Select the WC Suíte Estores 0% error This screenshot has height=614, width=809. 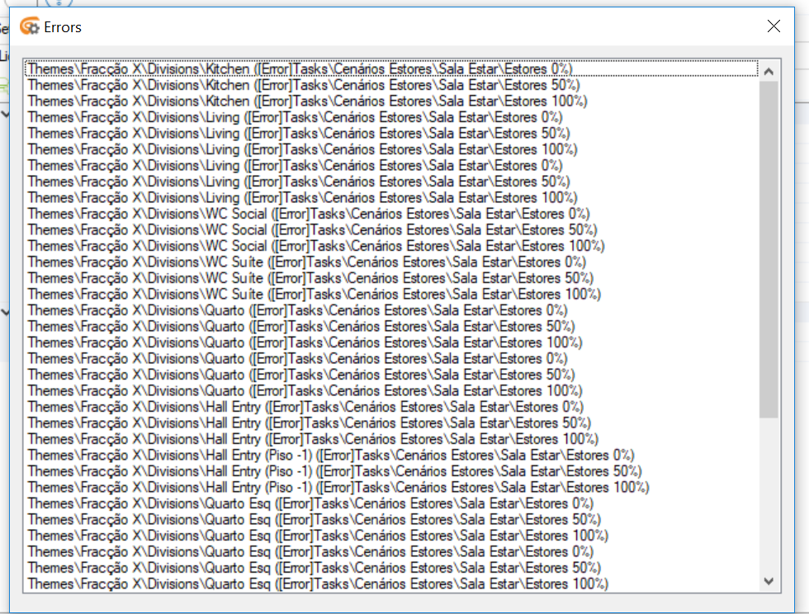click(x=307, y=262)
